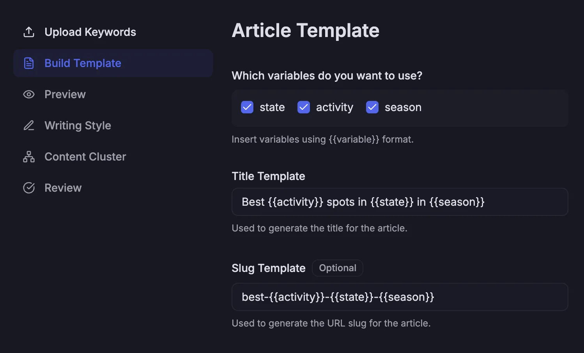Click the Article Template heading
The width and height of the screenshot is (584, 353).
pos(305,30)
